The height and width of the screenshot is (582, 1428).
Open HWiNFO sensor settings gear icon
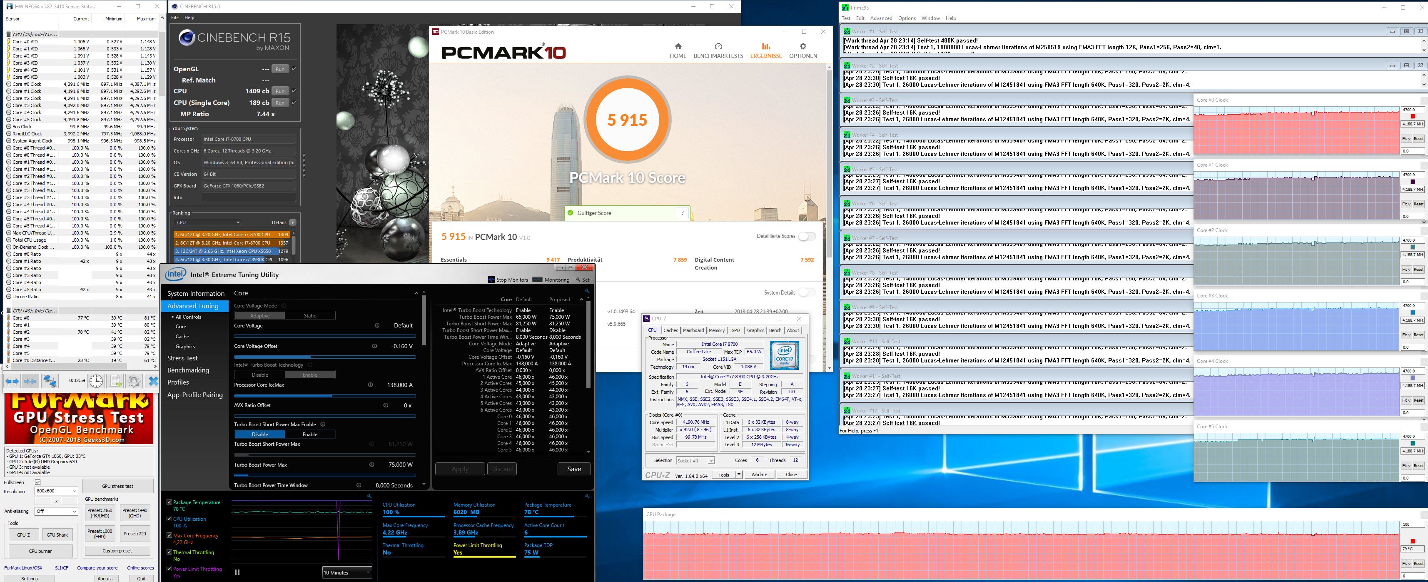(x=134, y=381)
